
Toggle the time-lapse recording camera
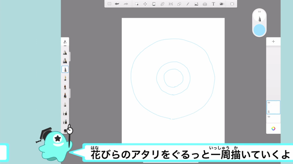pyautogui.click(x=222, y=4)
